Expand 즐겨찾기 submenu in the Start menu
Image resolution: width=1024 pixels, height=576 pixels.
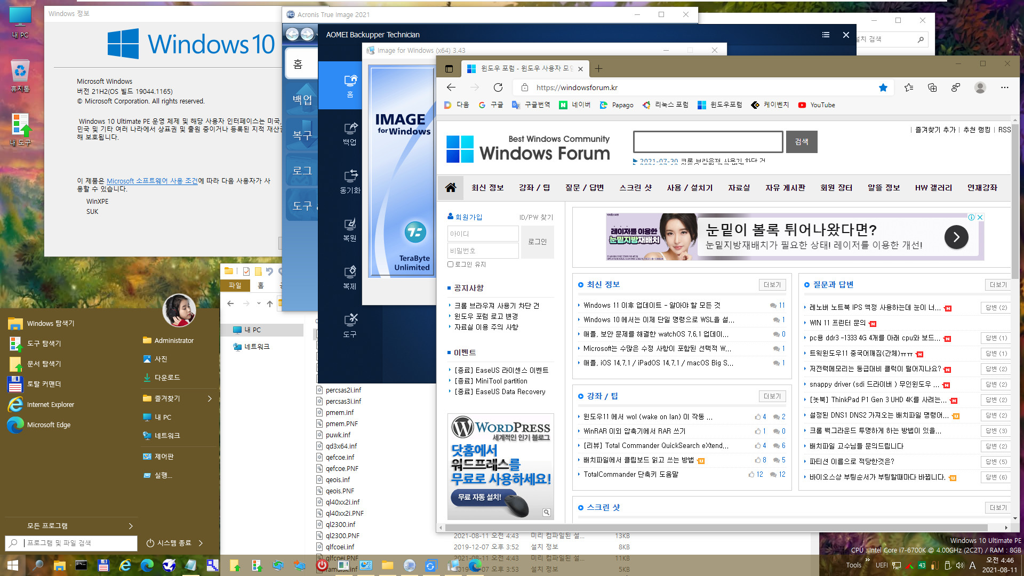[210, 398]
